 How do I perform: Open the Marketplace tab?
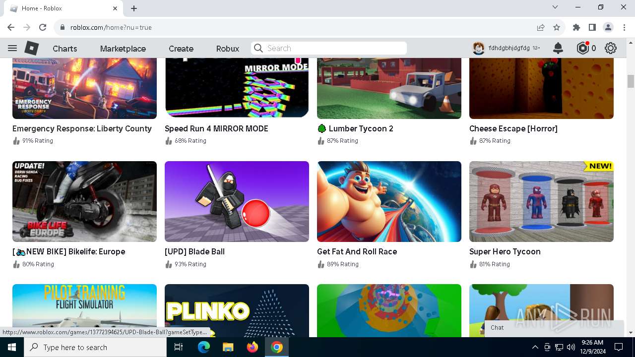click(x=123, y=49)
